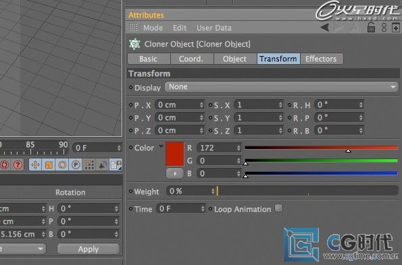The width and height of the screenshot is (402, 265).
Task: Select the Object tab
Action: click(x=234, y=59)
